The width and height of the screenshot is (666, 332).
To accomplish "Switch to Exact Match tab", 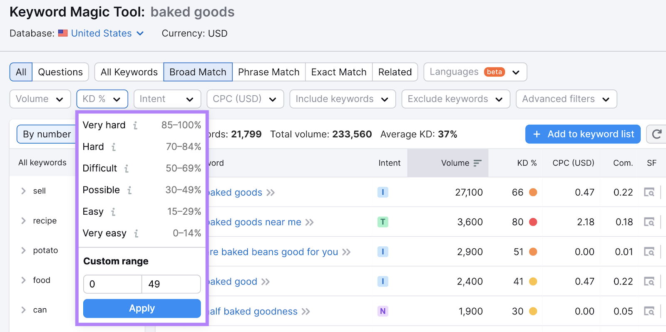I will (x=339, y=72).
